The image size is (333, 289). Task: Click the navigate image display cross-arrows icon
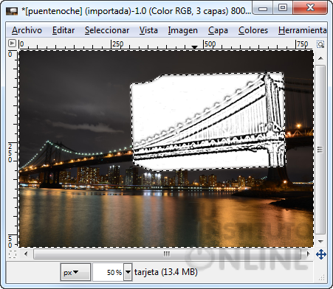321,254
